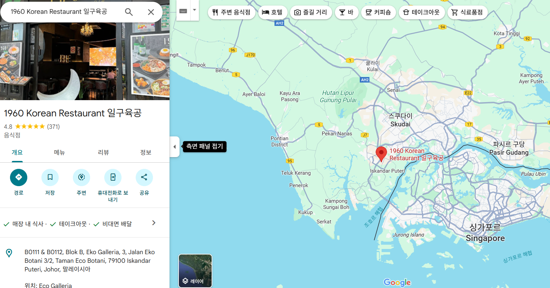This screenshot has width=550, height=288.
Task: Click the Google logo on map
Action: pyautogui.click(x=397, y=282)
